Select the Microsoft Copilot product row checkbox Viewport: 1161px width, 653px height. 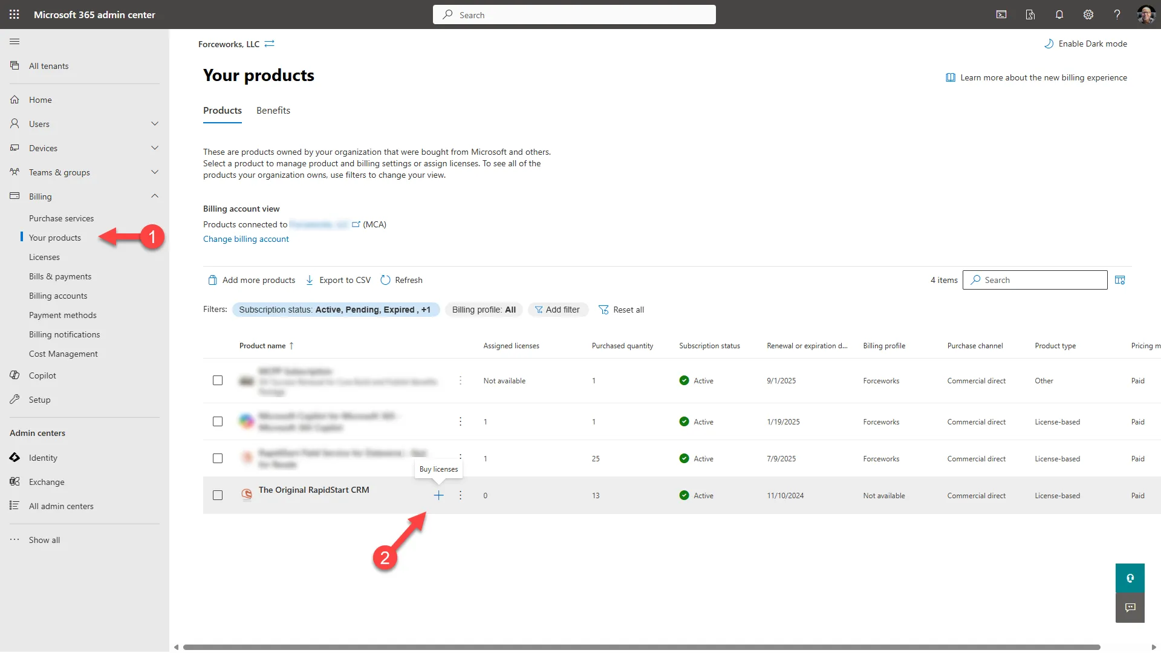[218, 421]
